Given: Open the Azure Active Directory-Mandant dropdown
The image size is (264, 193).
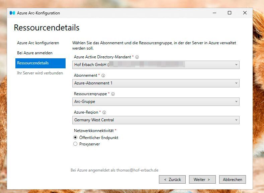Looking at the screenshot, I should (156, 65).
